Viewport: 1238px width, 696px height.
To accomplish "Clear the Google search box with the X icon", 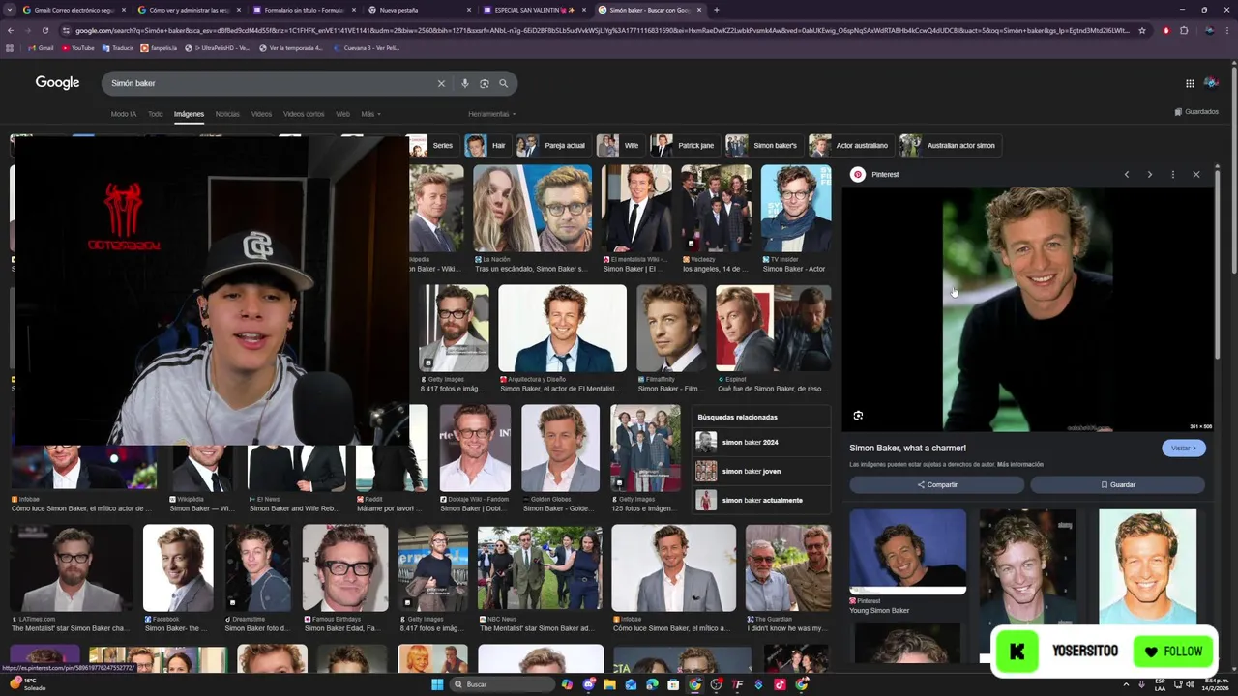I will [441, 83].
